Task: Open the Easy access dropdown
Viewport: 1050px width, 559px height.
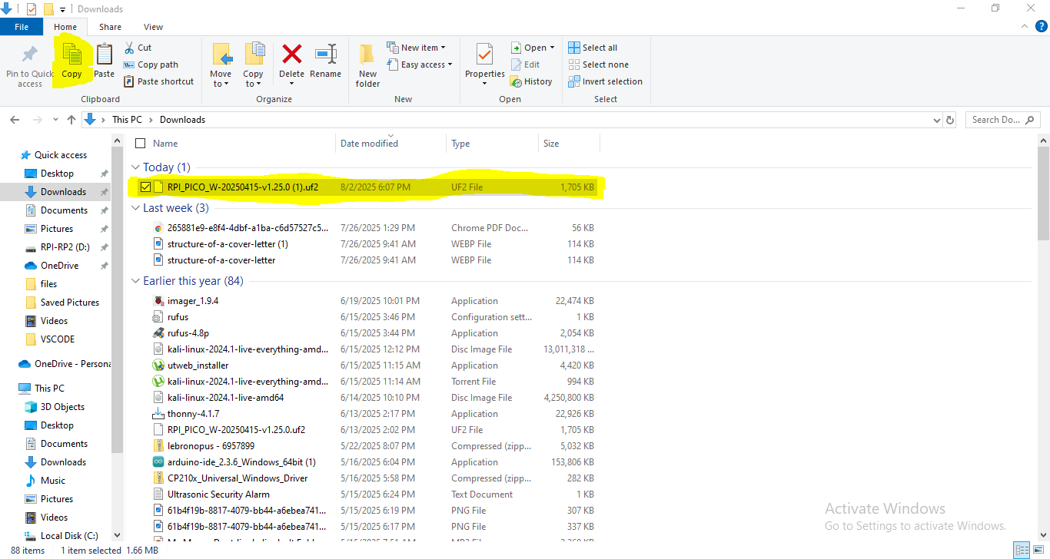Action: (419, 64)
